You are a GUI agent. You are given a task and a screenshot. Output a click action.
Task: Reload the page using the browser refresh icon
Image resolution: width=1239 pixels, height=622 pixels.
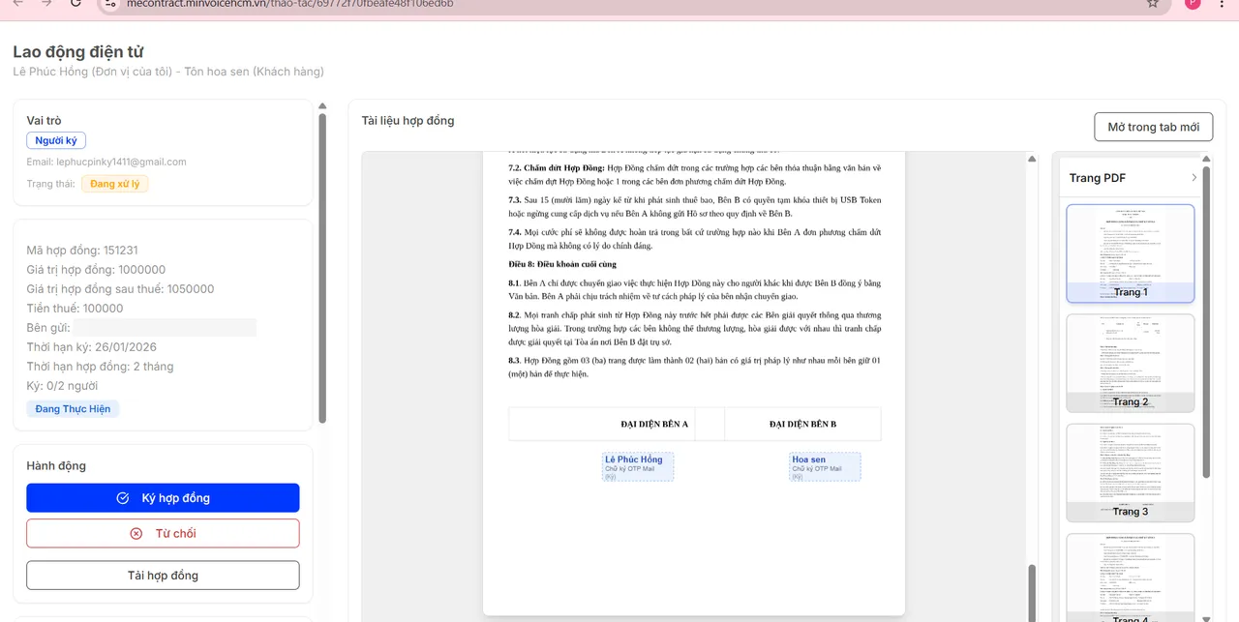[76, 4]
